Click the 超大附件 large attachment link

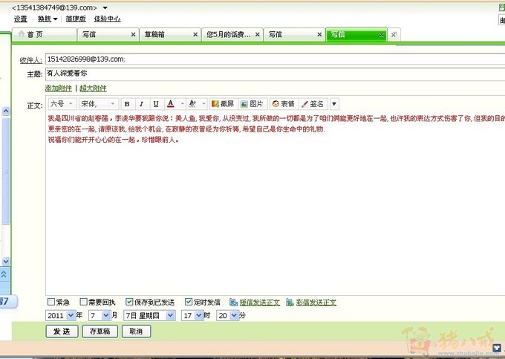93,88
